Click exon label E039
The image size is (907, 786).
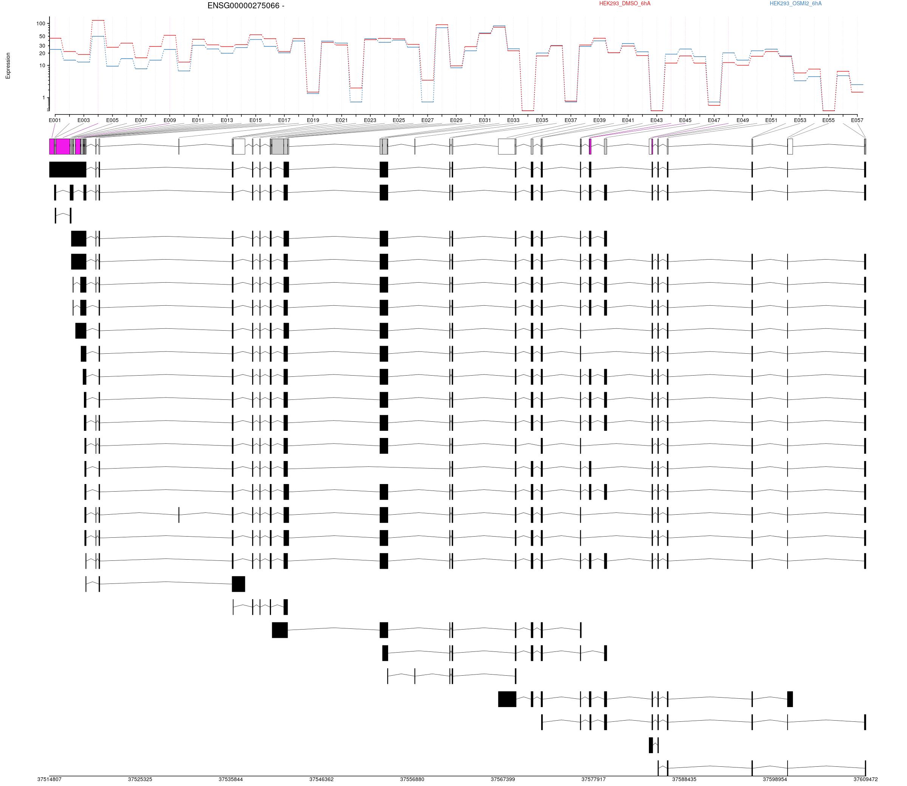[x=599, y=120]
